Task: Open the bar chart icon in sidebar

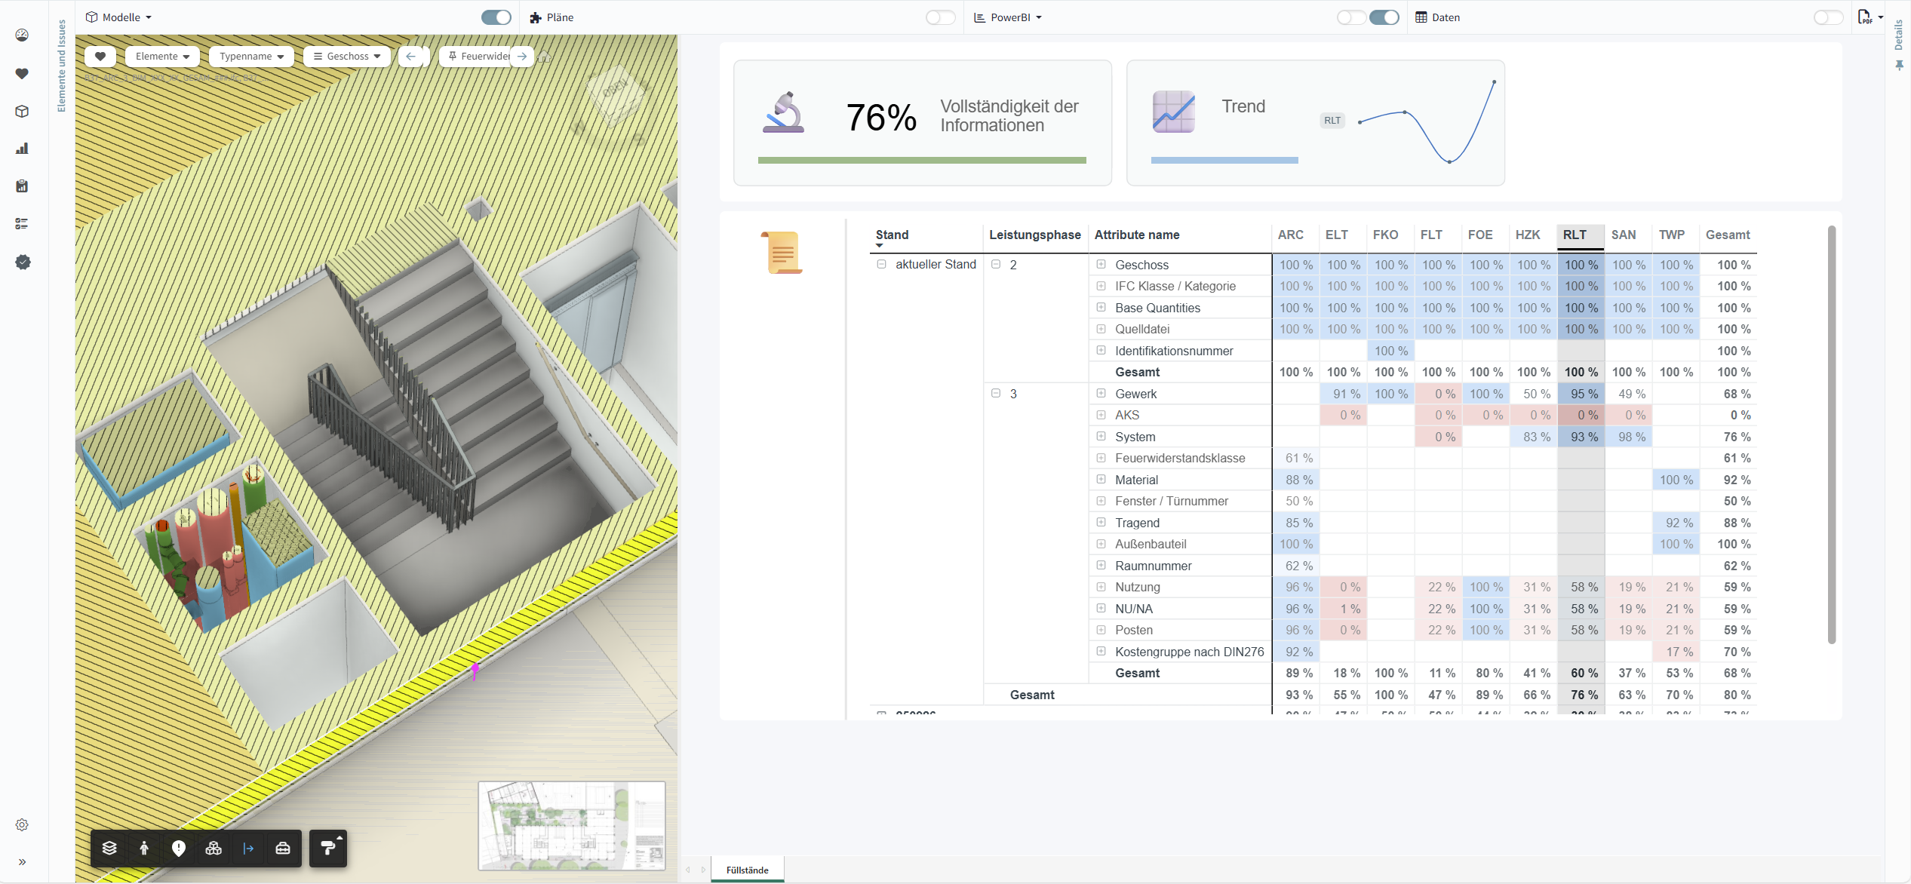Action: [22, 149]
